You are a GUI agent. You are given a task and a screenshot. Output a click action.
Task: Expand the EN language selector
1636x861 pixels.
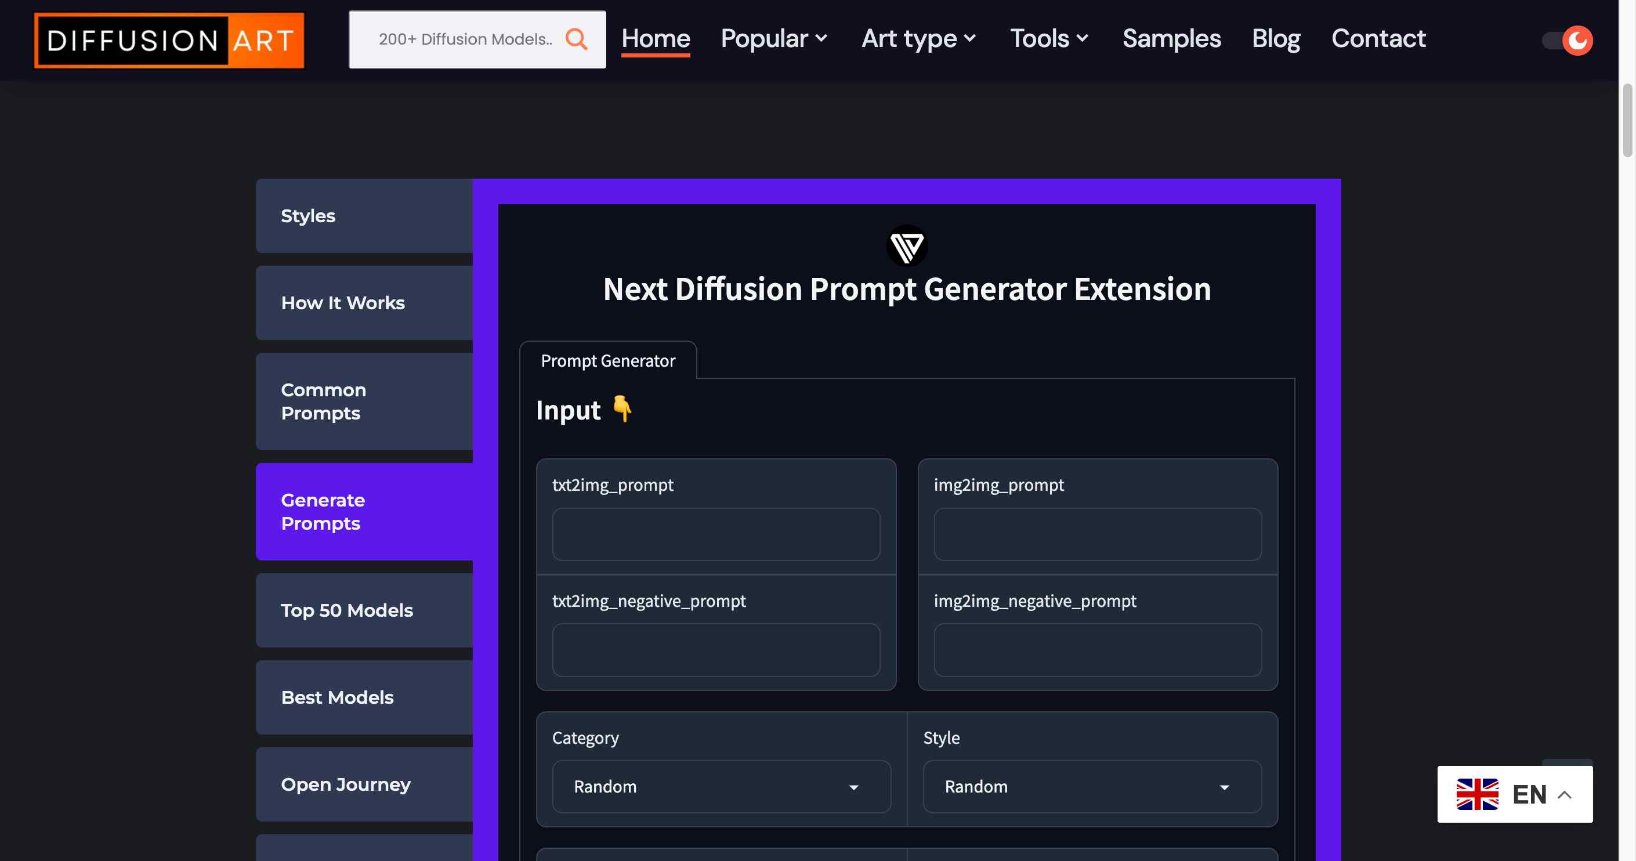click(1515, 794)
